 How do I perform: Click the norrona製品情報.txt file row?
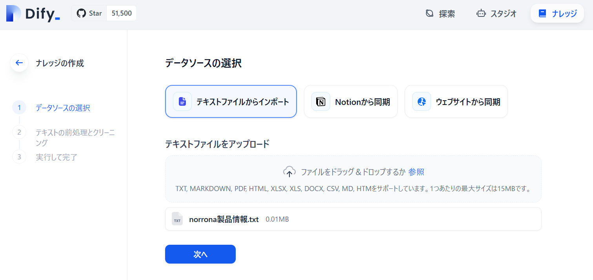[x=353, y=219]
